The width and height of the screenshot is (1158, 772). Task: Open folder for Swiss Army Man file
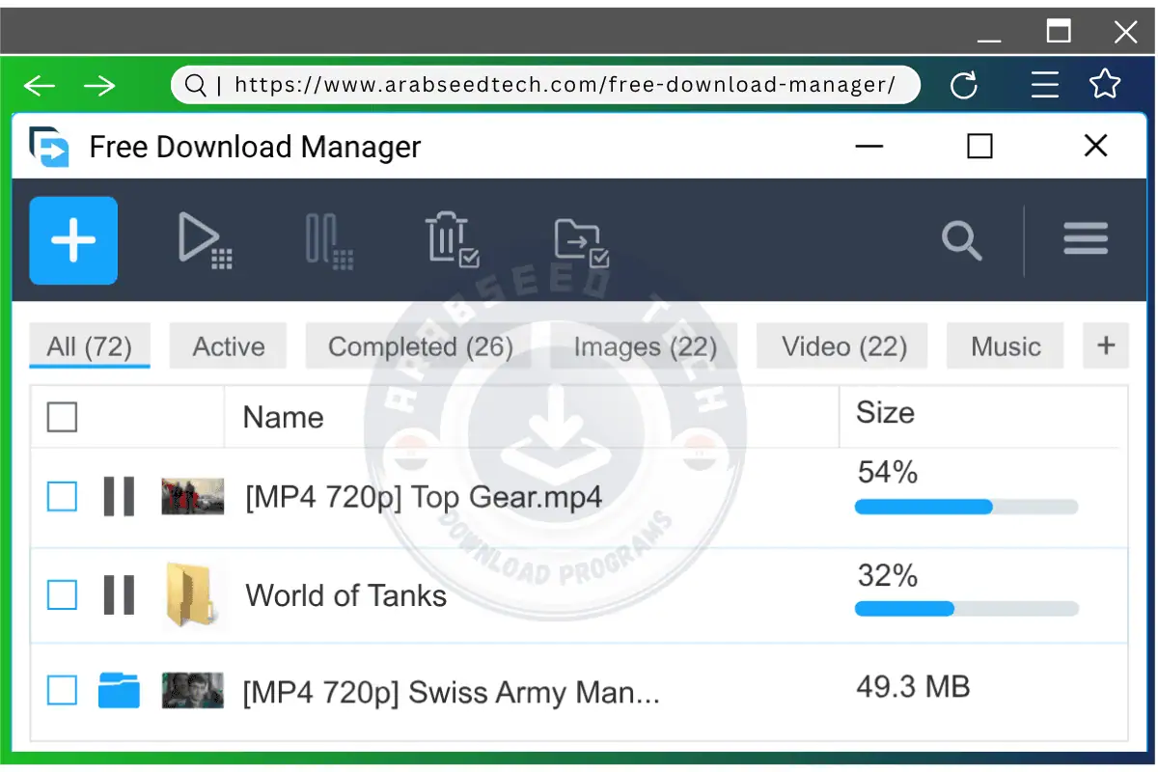(119, 691)
